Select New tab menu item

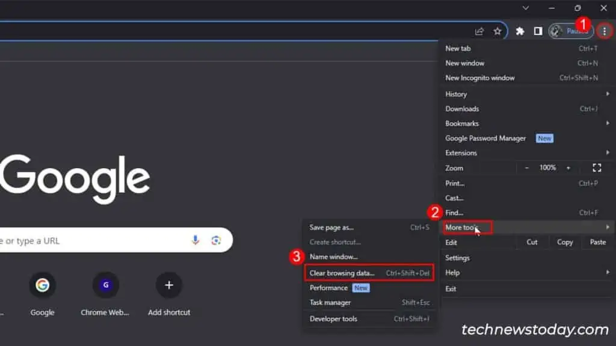526,49
